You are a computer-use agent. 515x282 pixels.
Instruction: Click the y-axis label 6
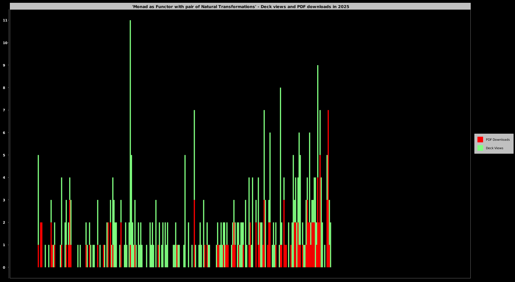(x=4, y=133)
